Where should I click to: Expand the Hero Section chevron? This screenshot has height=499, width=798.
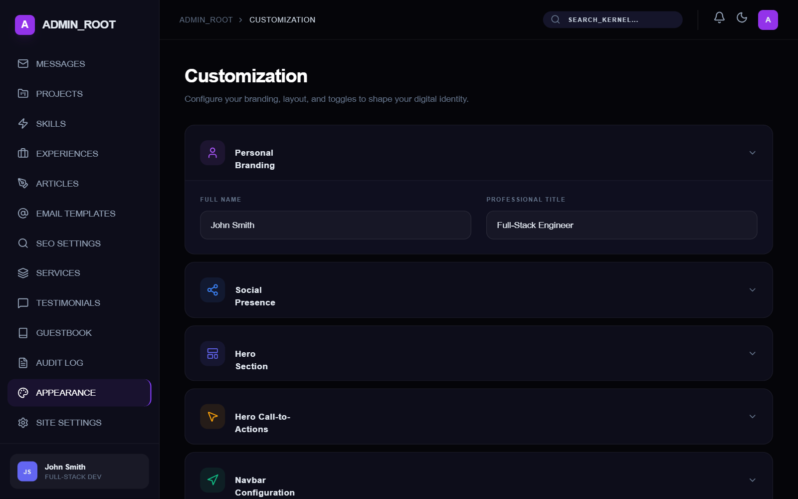(x=752, y=353)
